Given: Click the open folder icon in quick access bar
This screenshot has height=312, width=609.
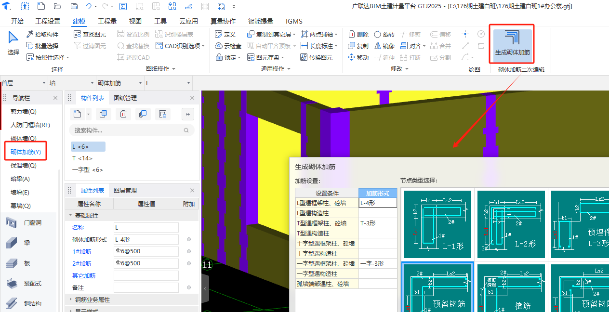Looking at the screenshot, I should pyautogui.click(x=57, y=6).
